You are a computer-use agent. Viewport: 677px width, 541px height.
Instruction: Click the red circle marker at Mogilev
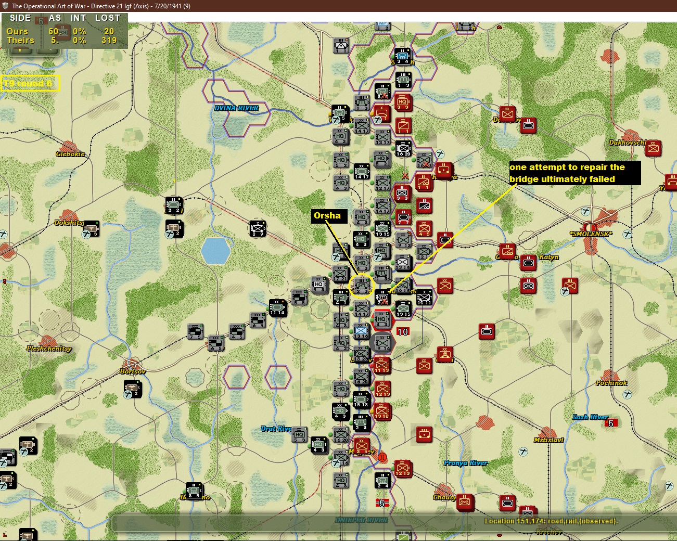[383, 457]
